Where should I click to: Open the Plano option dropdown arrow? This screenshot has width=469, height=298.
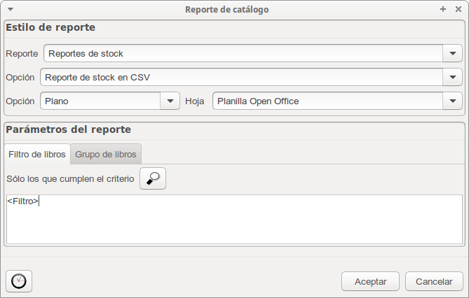170,101
